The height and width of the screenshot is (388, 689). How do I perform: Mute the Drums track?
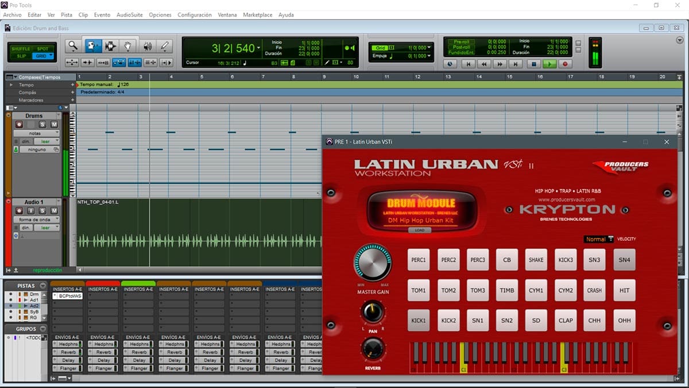[x=54, y=124]
